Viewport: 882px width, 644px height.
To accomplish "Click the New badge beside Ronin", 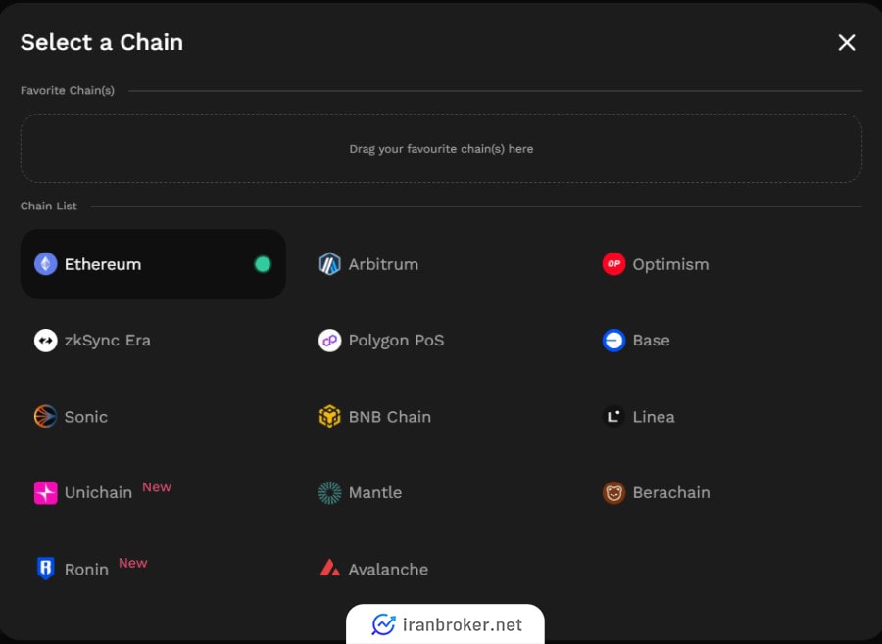I will click(x=133, y=563).
